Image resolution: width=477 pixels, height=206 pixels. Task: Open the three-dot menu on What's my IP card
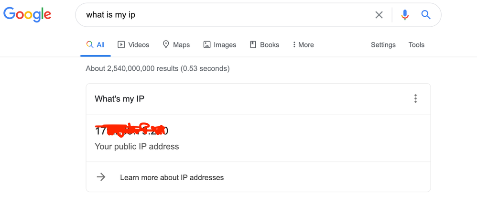click(415, 98)
